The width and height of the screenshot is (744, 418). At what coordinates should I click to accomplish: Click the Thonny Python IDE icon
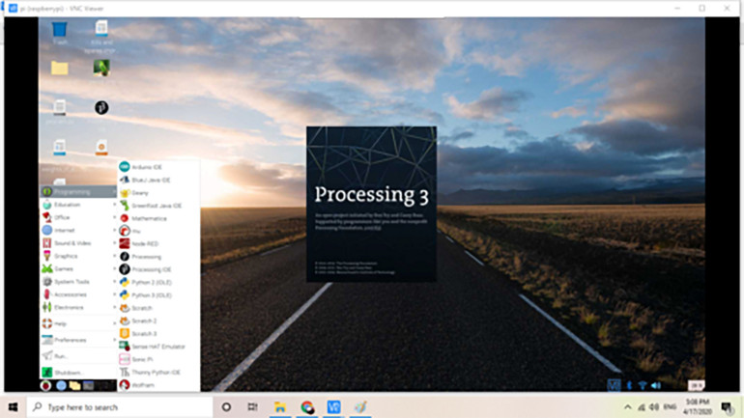tap(125, 372)
